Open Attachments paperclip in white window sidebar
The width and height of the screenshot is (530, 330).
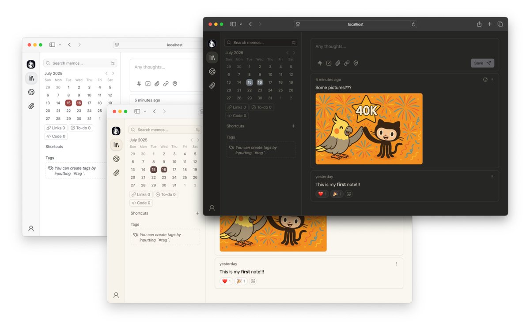click(31, 106)
